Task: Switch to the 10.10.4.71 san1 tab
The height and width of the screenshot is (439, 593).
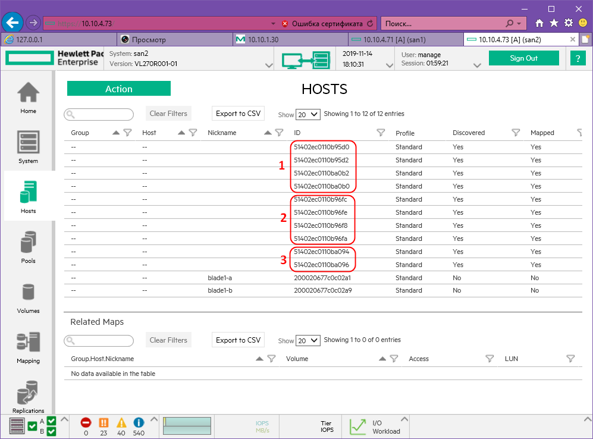Action: (x=406, y=39)
